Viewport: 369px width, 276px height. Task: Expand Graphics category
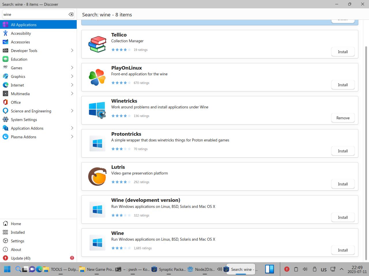[72, 76]
